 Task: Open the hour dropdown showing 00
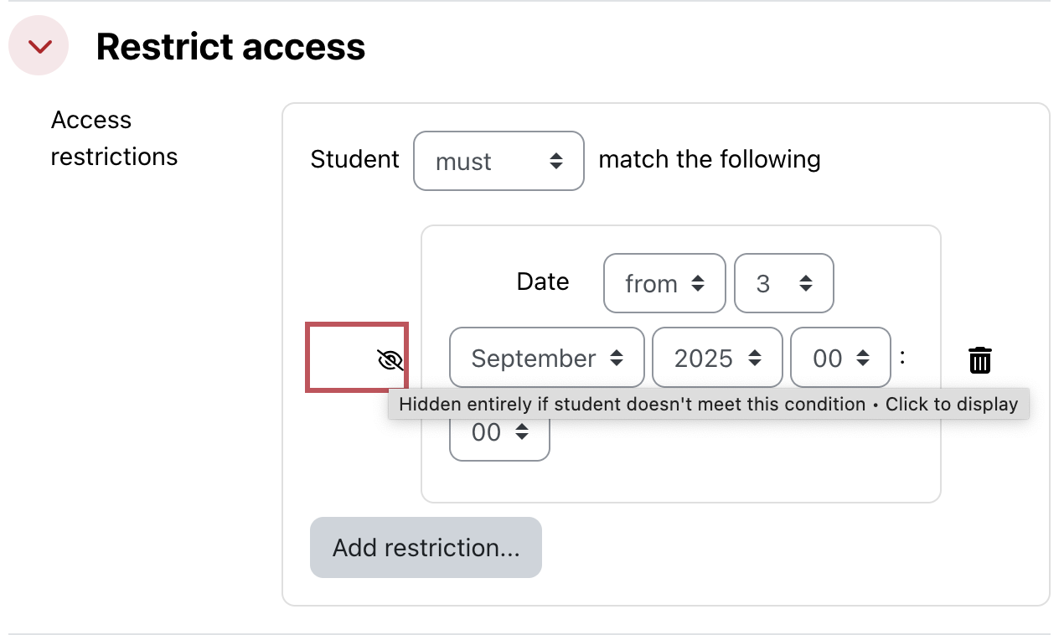click(x=840, y=358)
